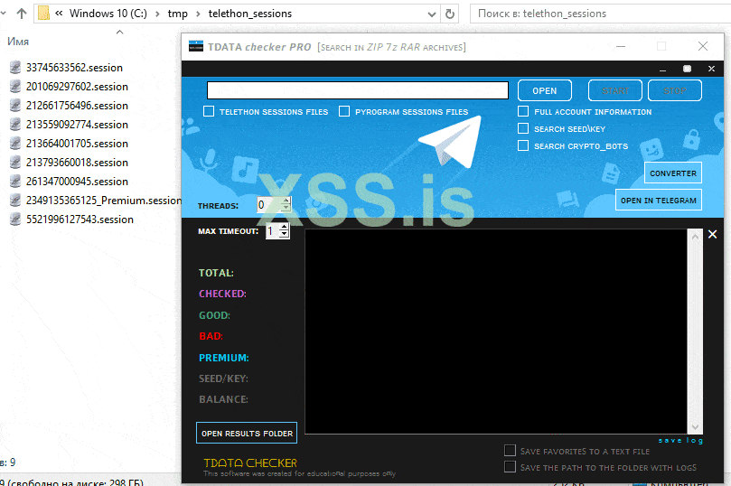Select the file name 213793660018.session
This screenshot has width=731, height=486.
[x=77, y=163]
